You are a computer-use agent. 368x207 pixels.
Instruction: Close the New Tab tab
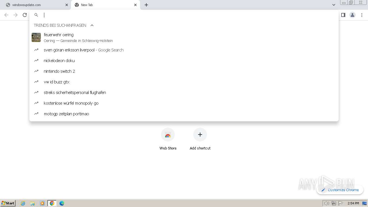click(x=135, y=5)
